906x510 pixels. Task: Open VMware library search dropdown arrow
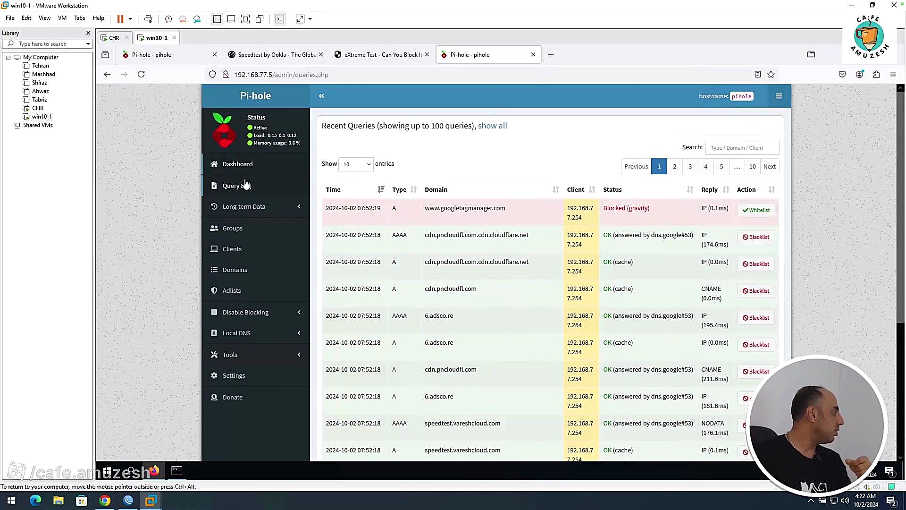(x=88, y=44)
